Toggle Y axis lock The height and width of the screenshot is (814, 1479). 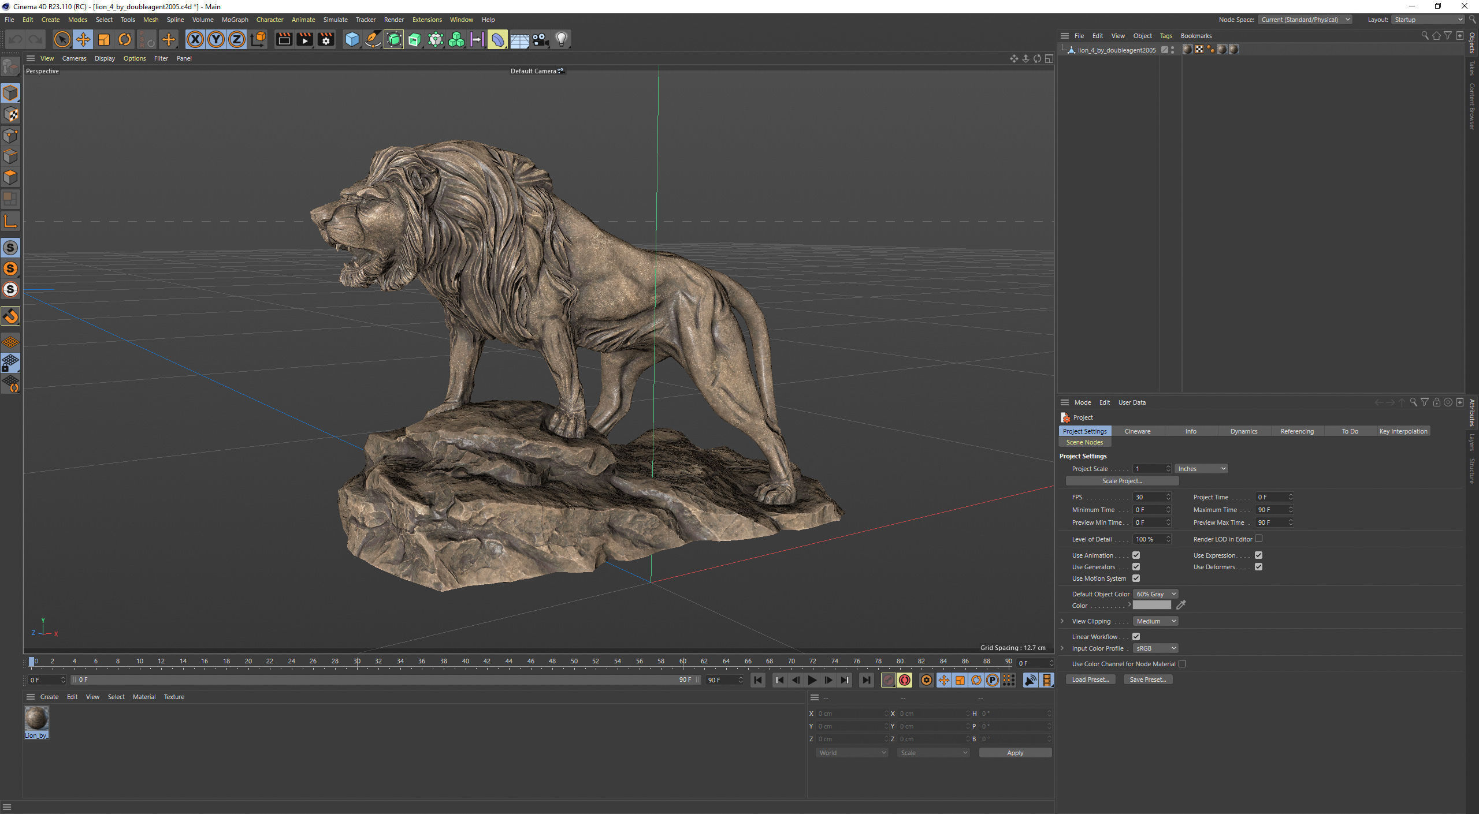click(x=216, y=39)
